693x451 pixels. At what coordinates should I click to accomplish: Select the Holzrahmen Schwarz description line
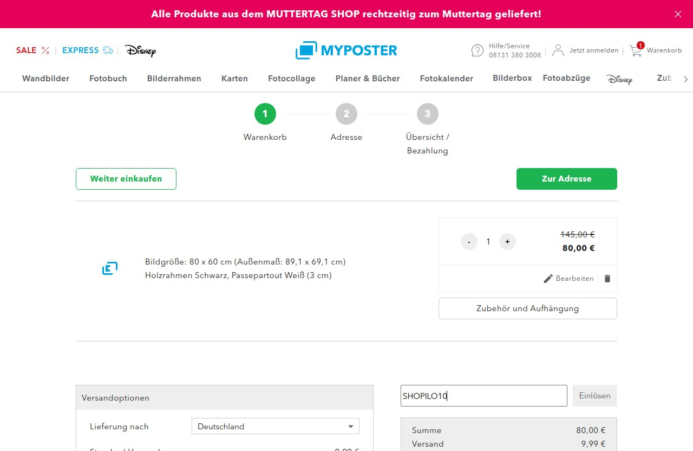pyautogui.click(x=238, y=275)
